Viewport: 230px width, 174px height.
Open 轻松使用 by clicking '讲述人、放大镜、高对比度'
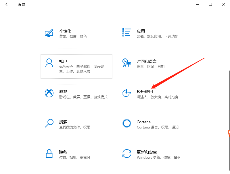158,97
